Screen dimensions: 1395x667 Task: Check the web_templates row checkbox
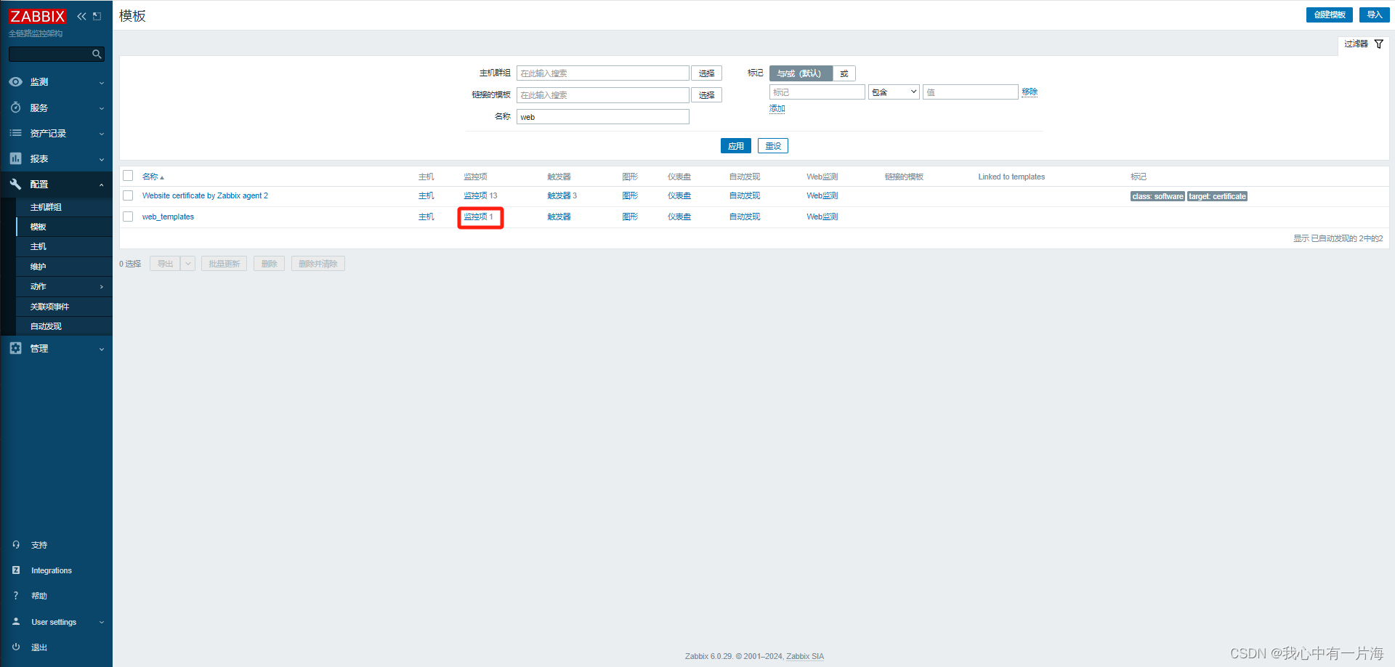pyautogui.click(x=128, y=217)
